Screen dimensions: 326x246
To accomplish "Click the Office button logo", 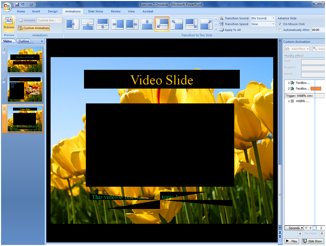I will click(6, 6).
